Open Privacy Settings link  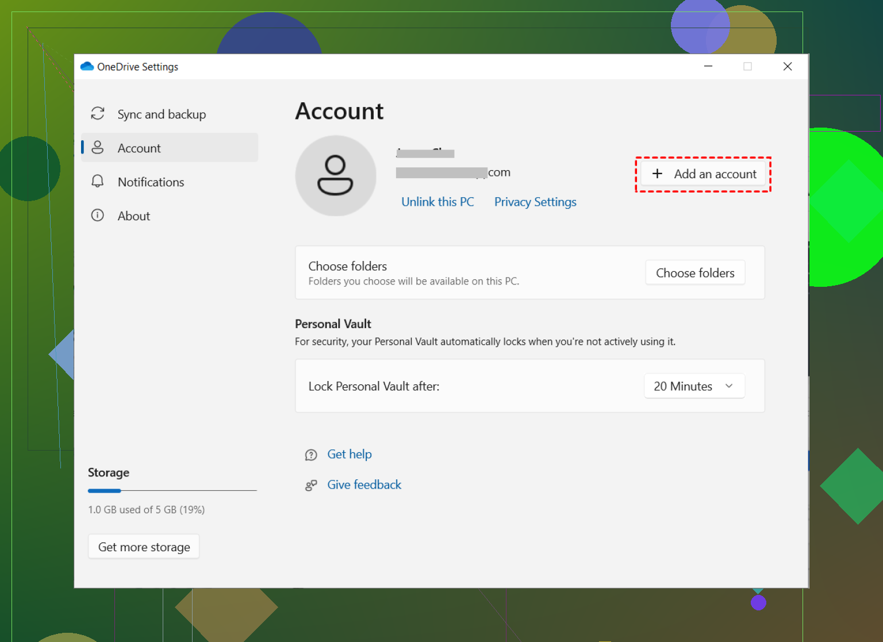[535, 202]
